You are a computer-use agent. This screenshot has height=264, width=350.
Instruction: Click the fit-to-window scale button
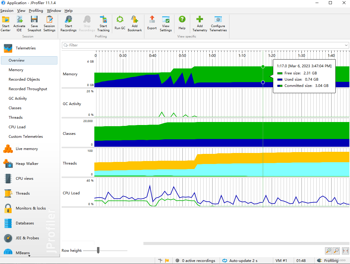(x=345, y=251)
